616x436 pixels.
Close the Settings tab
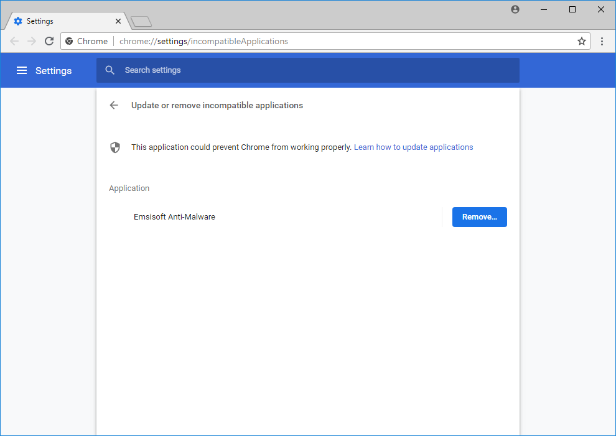pyautogui.click(x=118, y=21)
